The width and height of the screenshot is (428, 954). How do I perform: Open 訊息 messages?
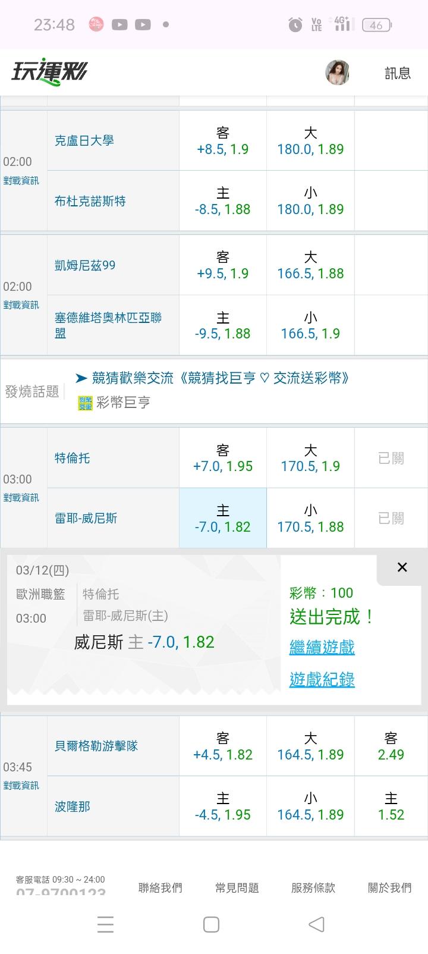[x=398, y=73]
